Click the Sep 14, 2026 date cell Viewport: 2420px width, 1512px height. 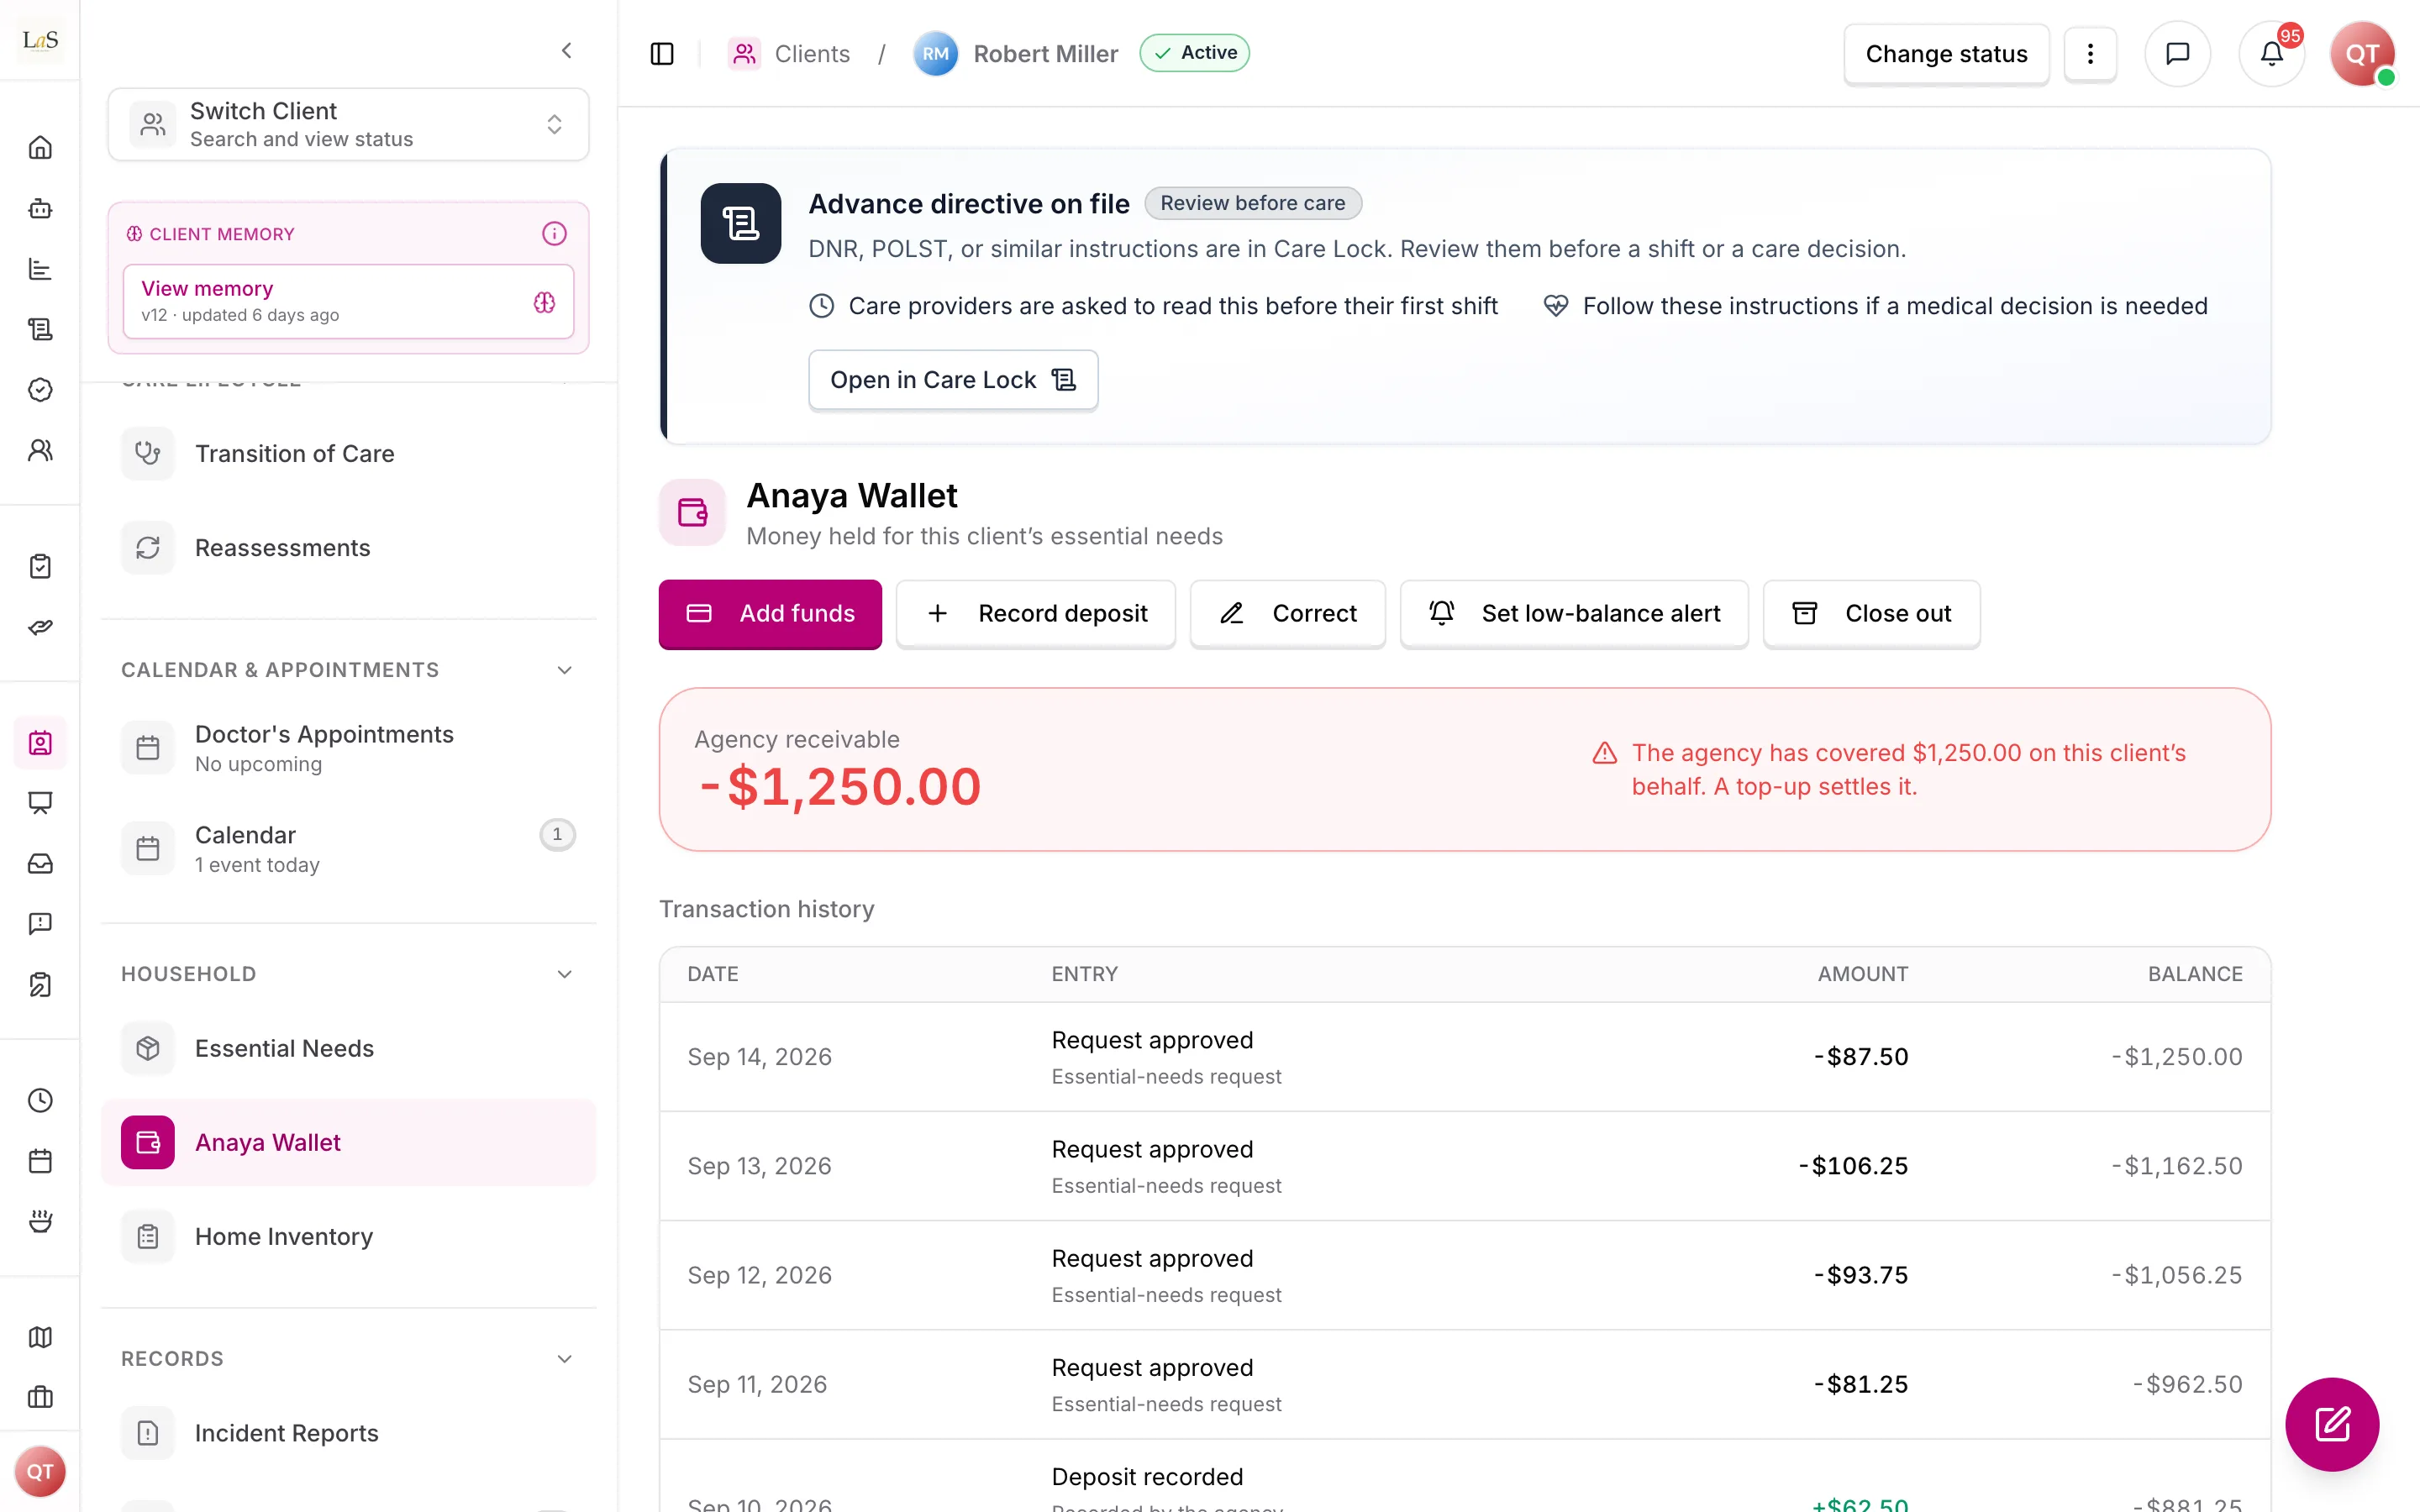tap(759, 1057)
